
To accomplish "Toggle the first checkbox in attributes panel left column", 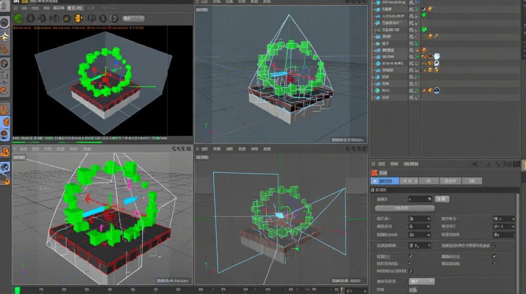I will (x=411, y=256).
